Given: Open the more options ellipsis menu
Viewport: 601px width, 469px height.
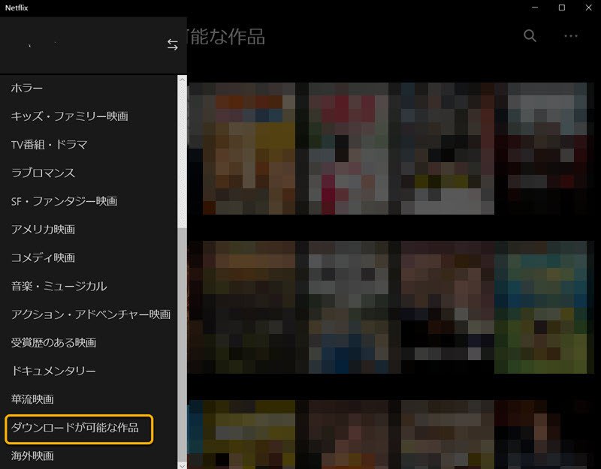Looking at the screenshot, I should tap(570, 36).
